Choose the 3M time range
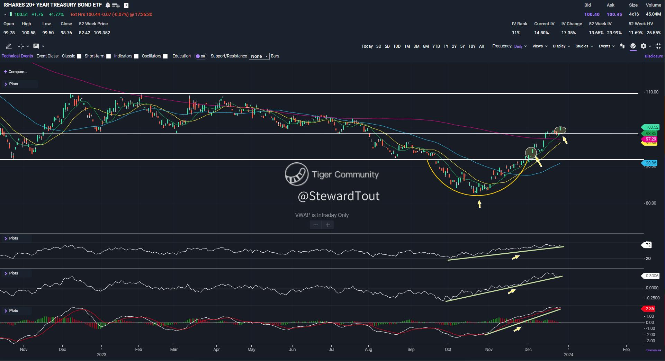 (x=416, y=46)
